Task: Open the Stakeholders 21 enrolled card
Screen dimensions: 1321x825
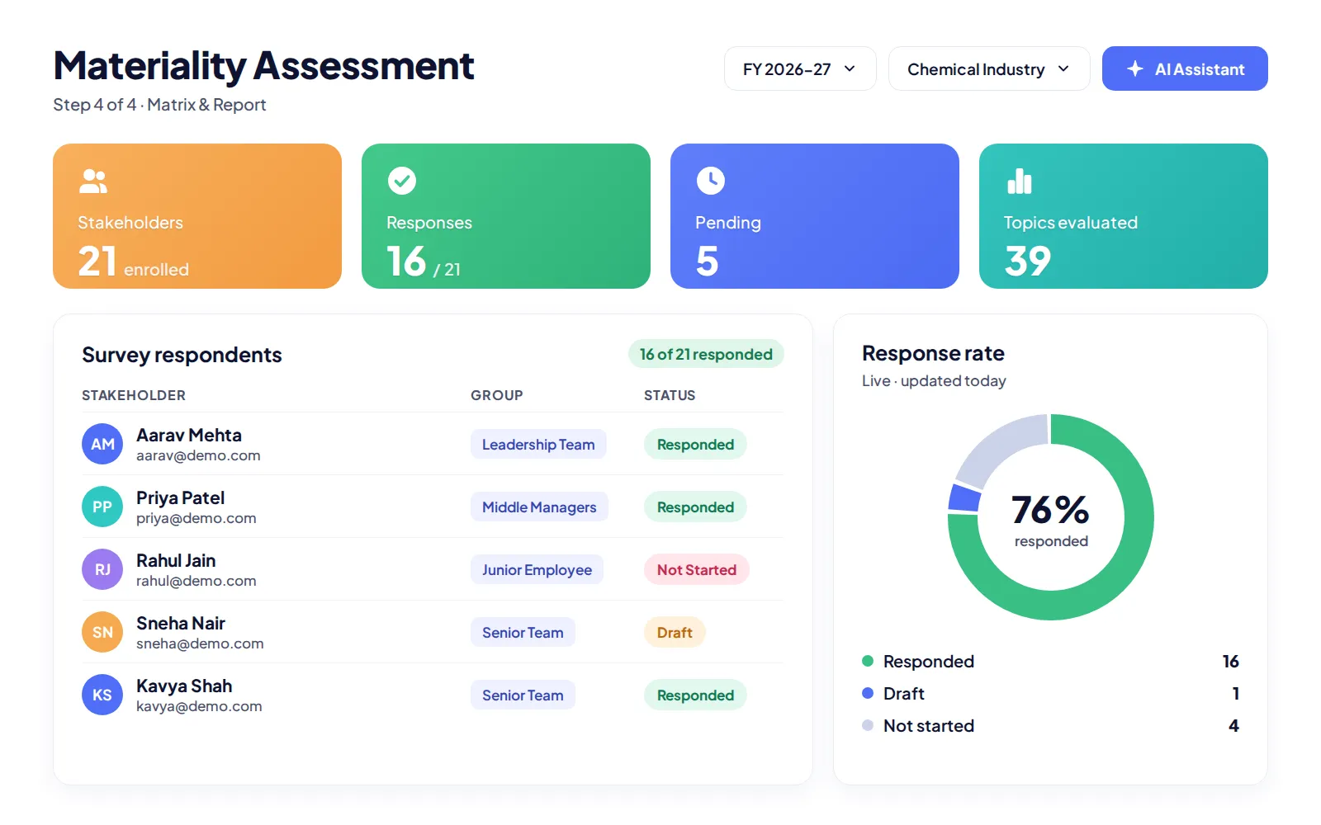Action: click(x=197, y=216)
